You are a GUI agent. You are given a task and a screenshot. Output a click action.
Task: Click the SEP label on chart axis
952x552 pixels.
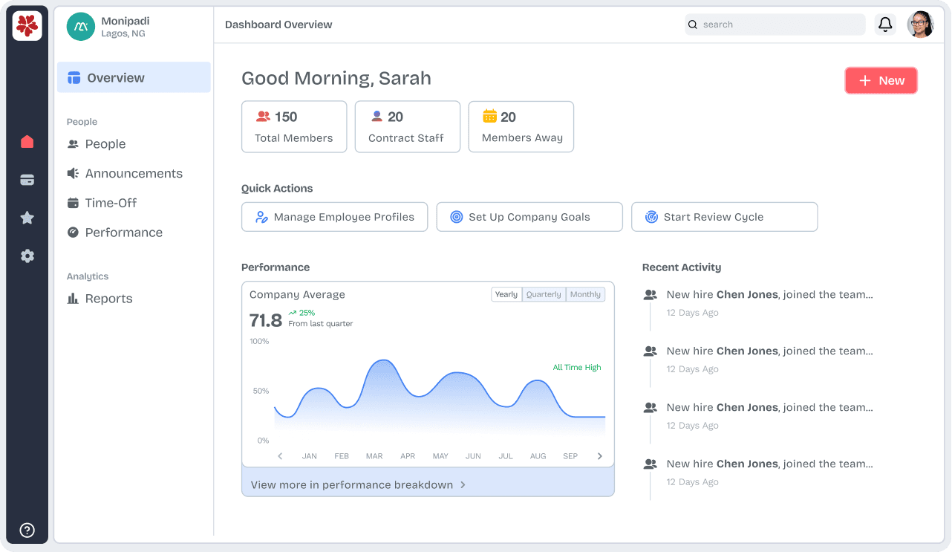coord(570,456)
